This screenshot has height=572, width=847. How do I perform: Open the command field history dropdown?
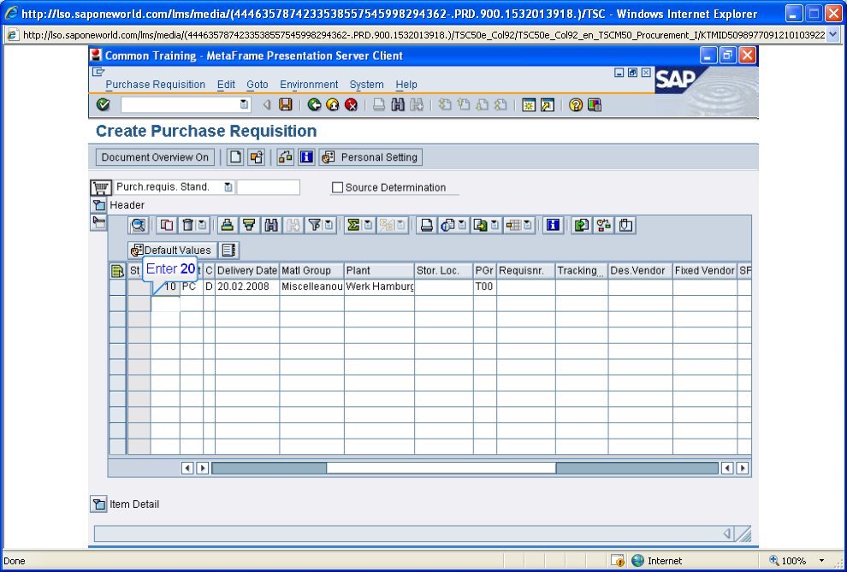(x=244, y=104)
